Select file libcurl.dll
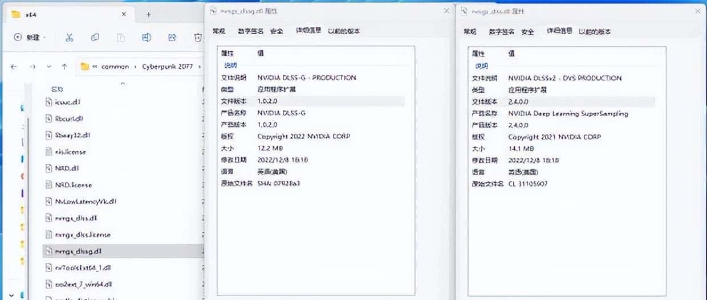 [x=70, y=119]
